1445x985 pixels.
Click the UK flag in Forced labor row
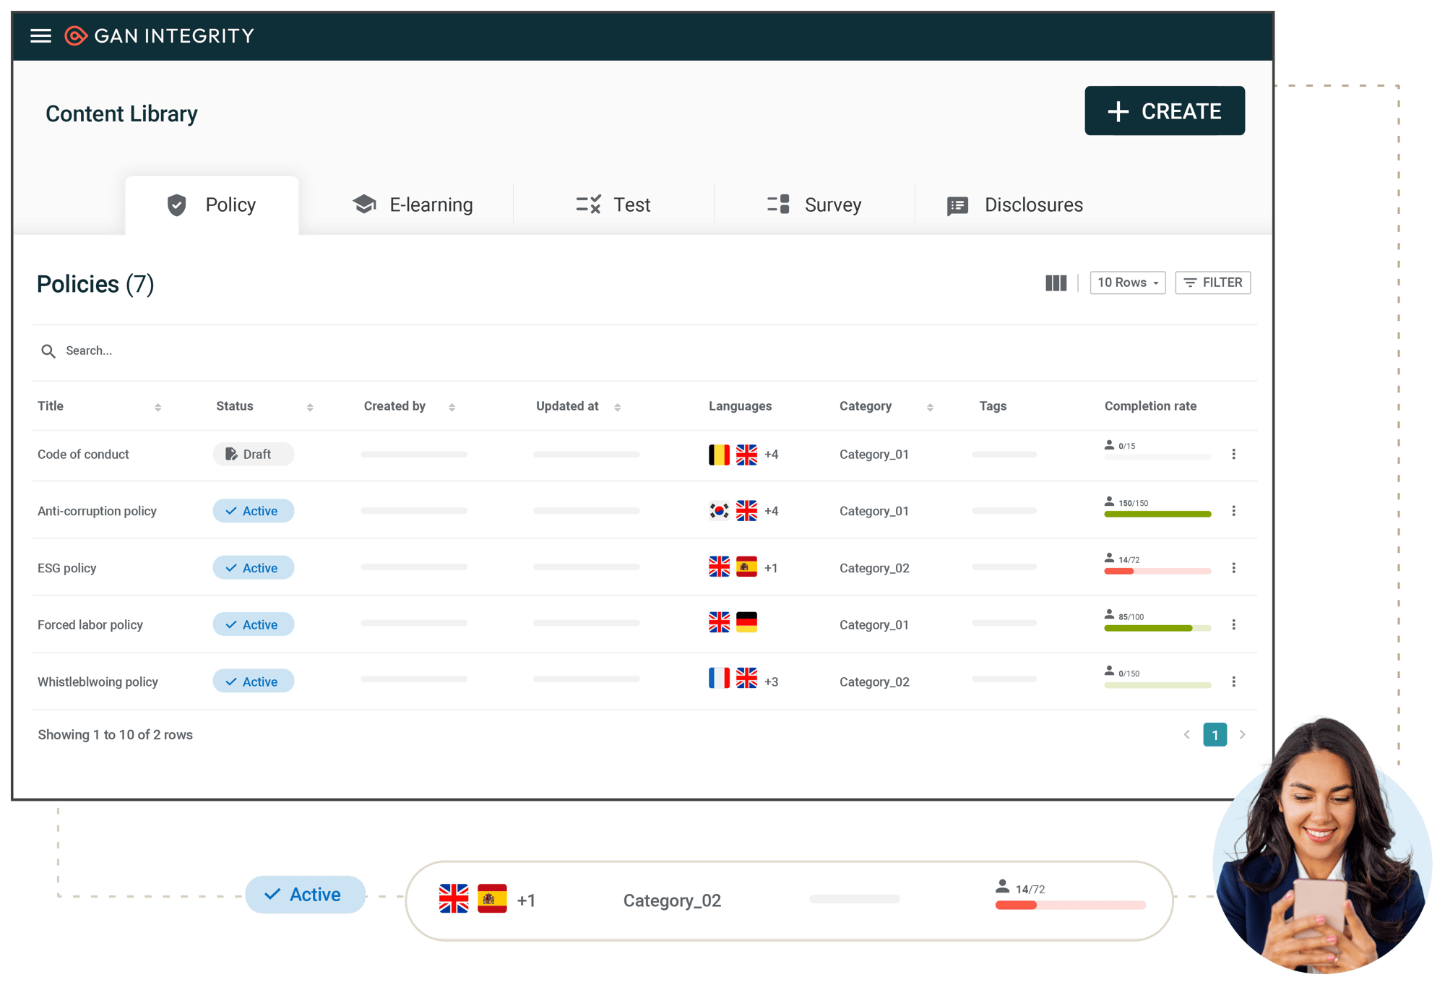(719, 622)
